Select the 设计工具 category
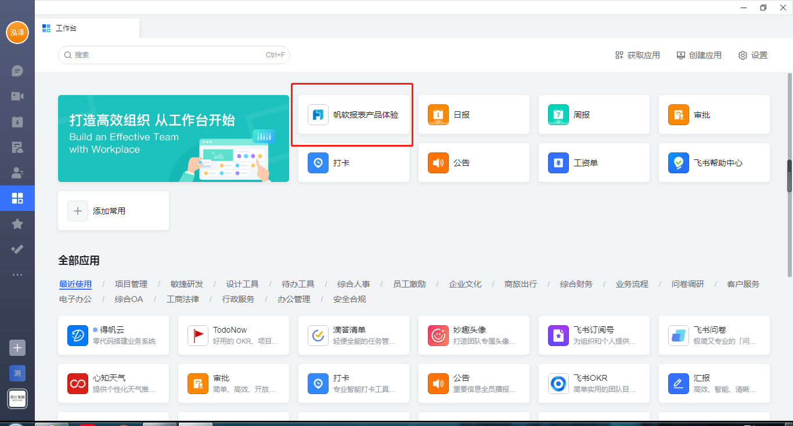793x426 pixels. [243, 284]
